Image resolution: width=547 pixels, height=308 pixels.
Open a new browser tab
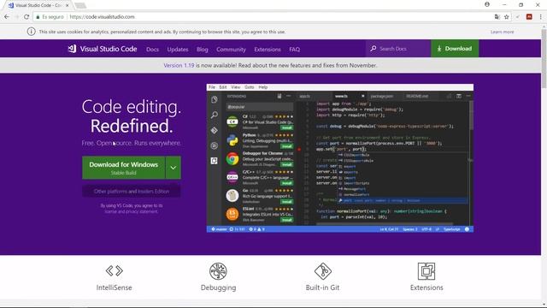[x=80, y=5]
